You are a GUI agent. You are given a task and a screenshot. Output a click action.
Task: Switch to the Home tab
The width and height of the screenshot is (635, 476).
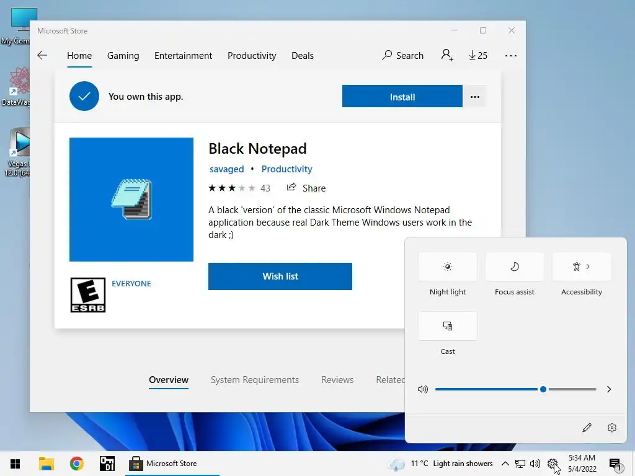79,55
